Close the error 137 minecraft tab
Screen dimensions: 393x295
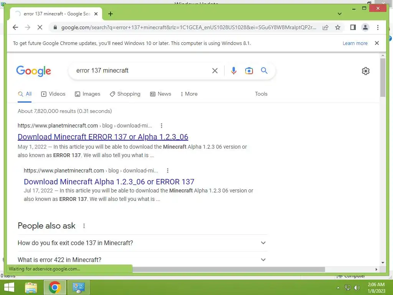click(96, 14)
